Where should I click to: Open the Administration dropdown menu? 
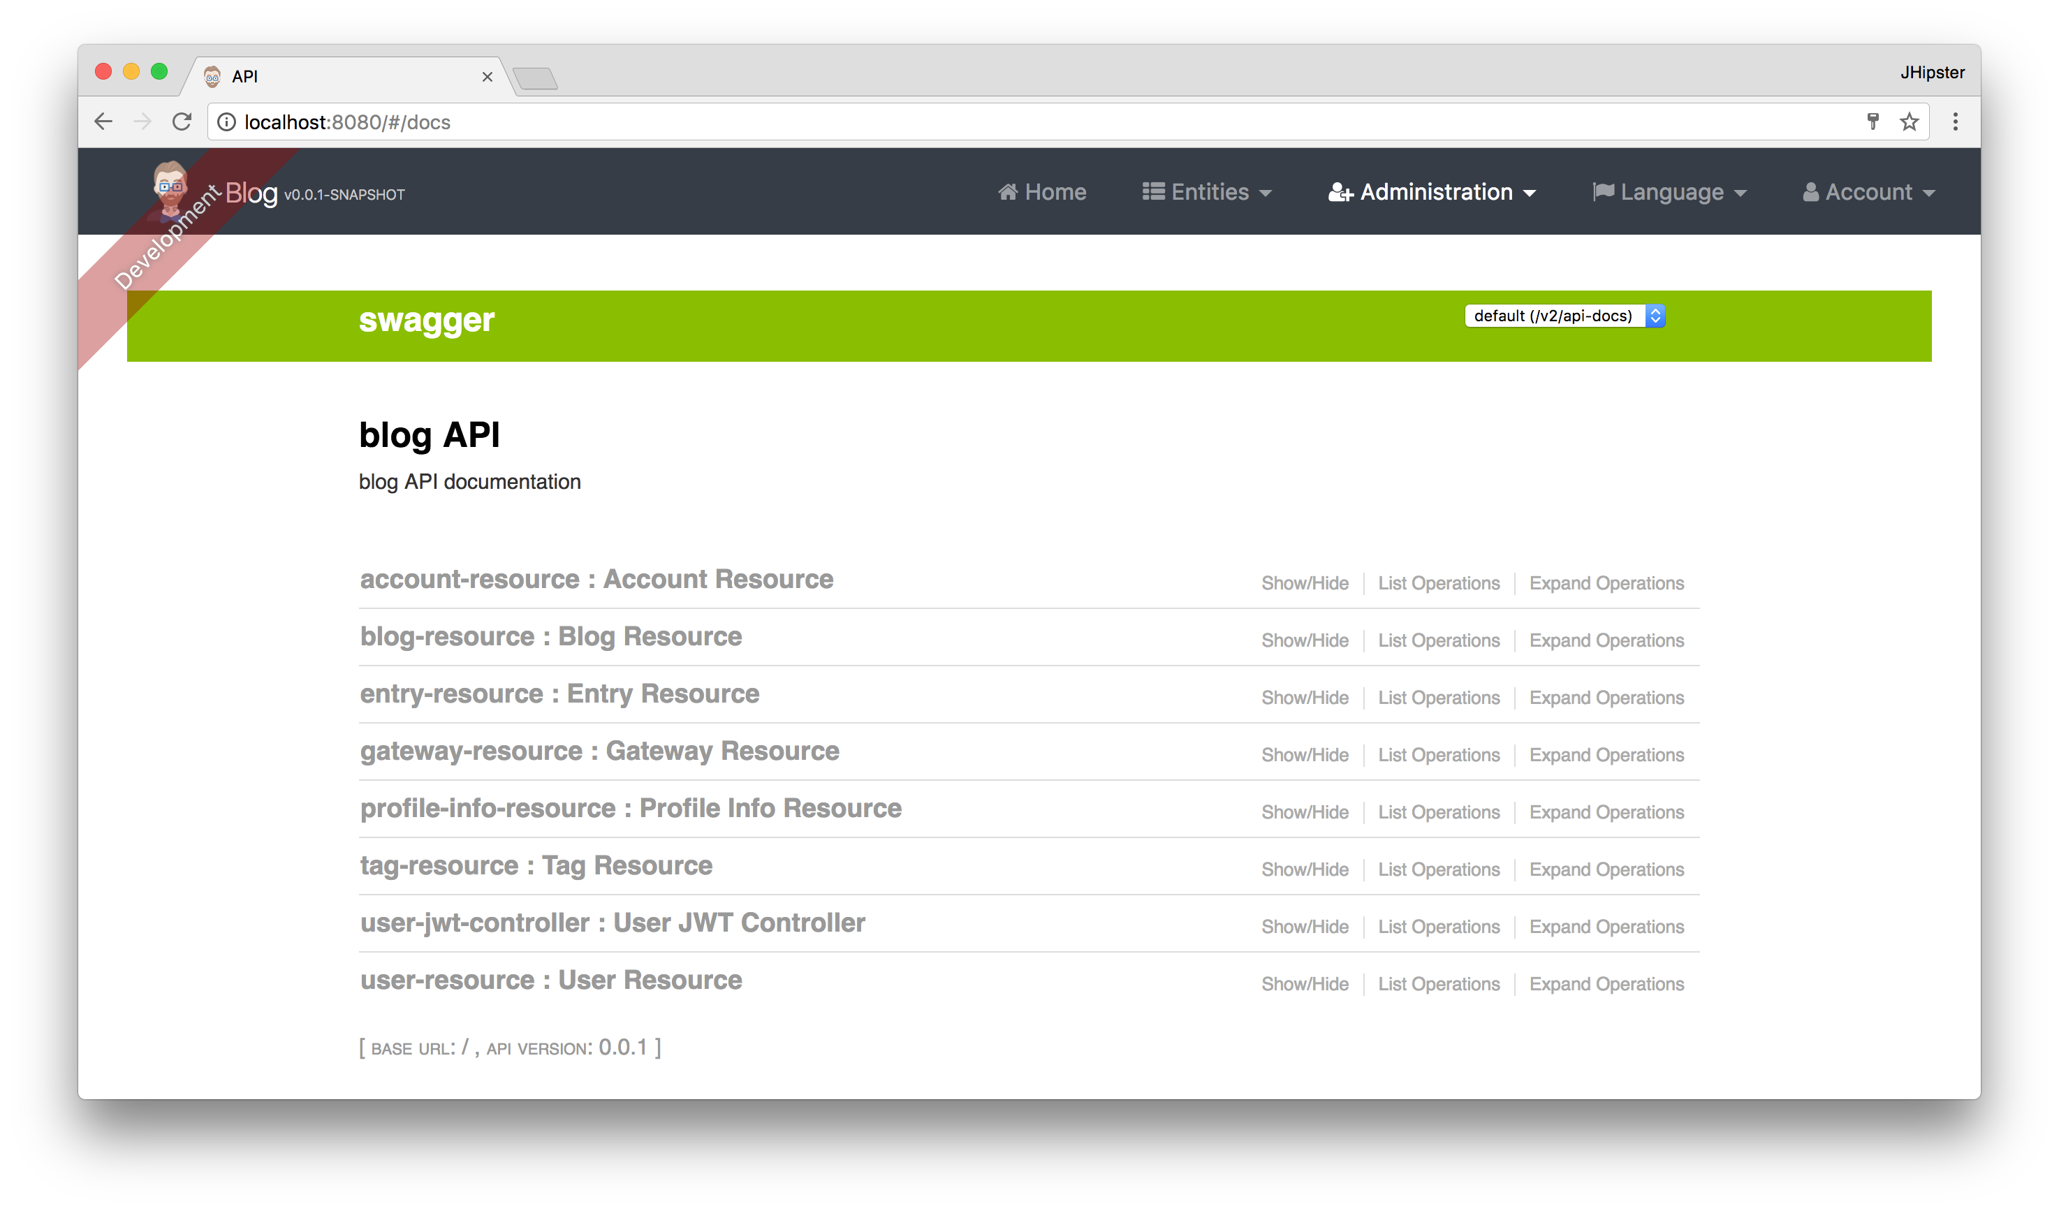(1432, 192)
